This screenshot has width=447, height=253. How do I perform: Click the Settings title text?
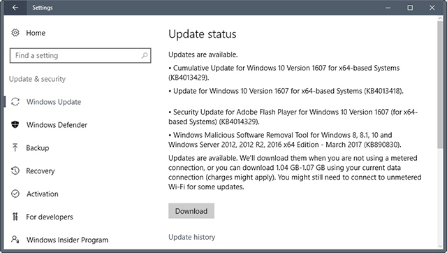pos(42,8)
